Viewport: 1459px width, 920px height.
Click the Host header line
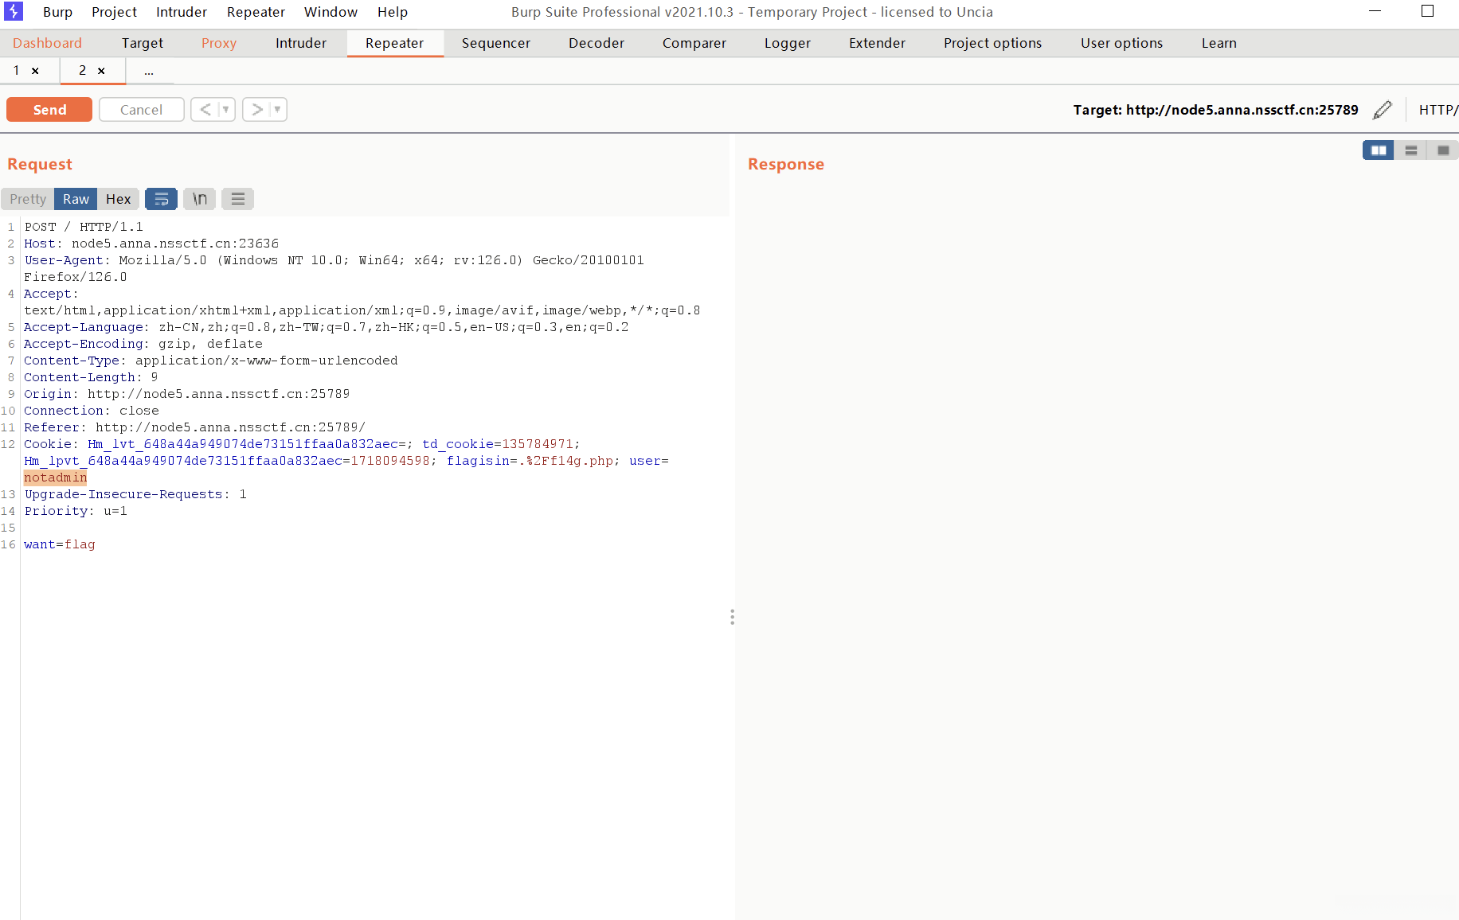point(151,244)
